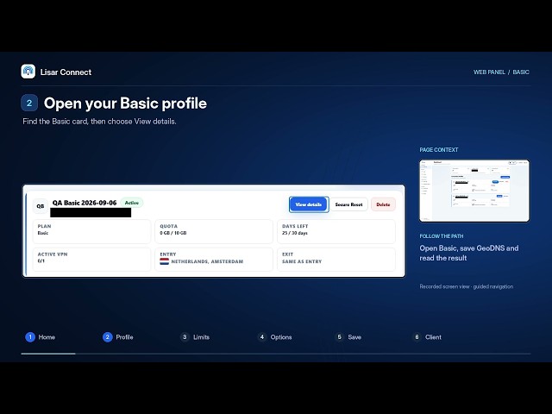Click the Lisar Connect logo icon
This screenshot has height=414, width=552.
[x=28, y=72]
